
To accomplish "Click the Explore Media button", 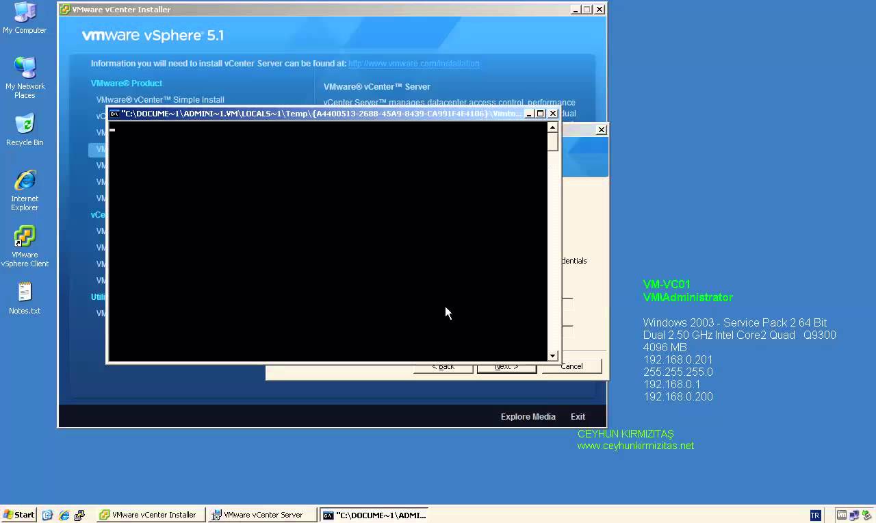I will tap(528, 416).
